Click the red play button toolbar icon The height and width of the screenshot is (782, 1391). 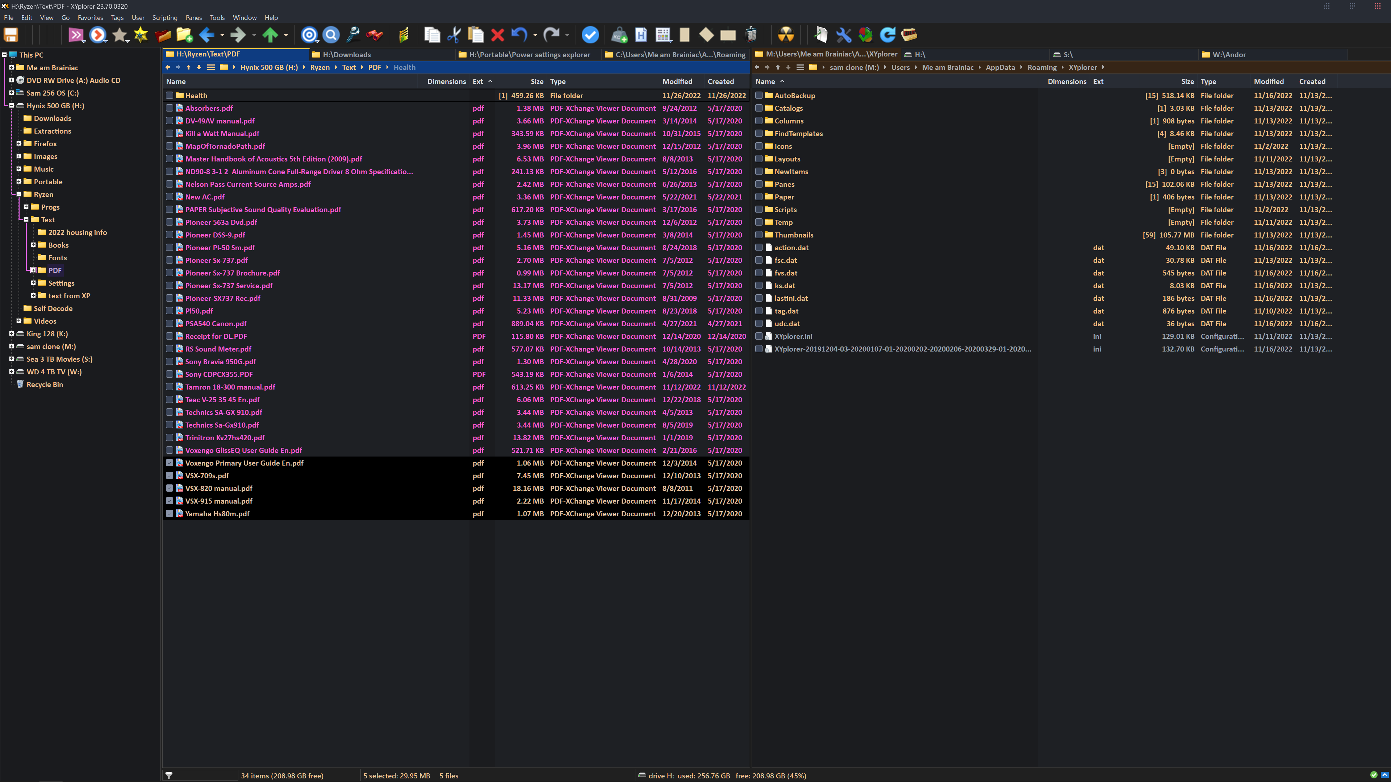point(97,35)
